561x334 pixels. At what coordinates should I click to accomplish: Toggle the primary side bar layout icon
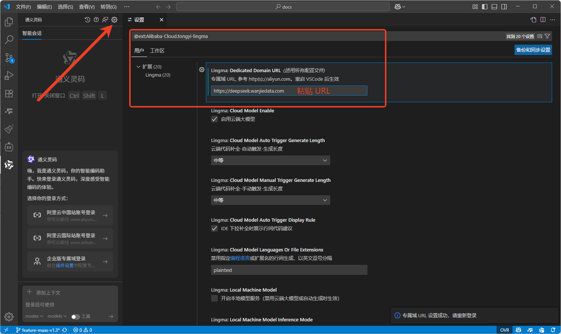(x=485, y=7)
